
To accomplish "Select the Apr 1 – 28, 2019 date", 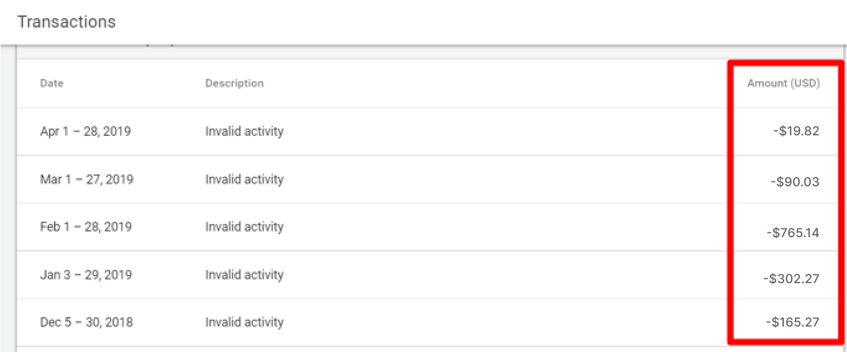I will tap(85, 132).
